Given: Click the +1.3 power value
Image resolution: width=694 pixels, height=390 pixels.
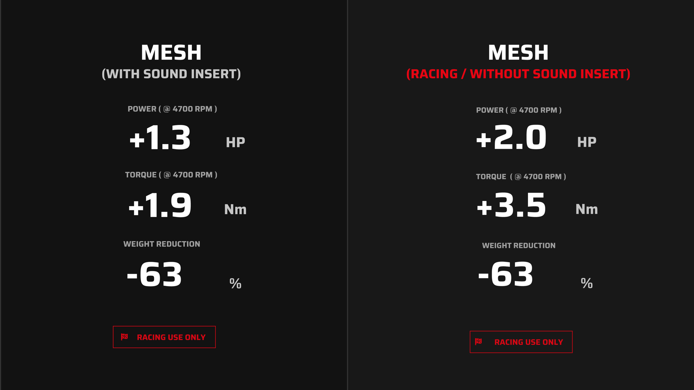Looking at the screenshot, I should [x=160, y=137].
